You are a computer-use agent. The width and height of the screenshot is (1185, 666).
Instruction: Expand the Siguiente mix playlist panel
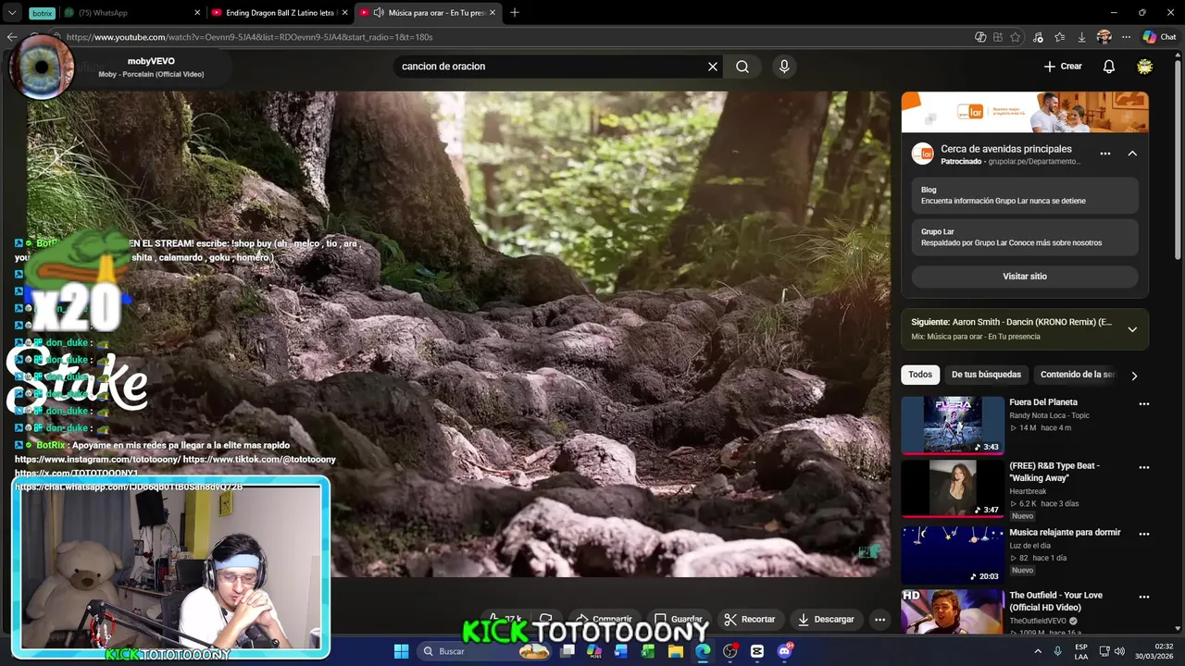point(1132,329)
